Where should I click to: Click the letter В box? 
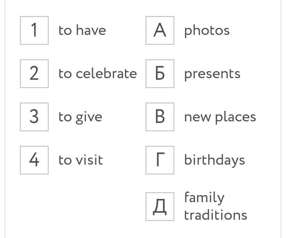tap(160, 117)
